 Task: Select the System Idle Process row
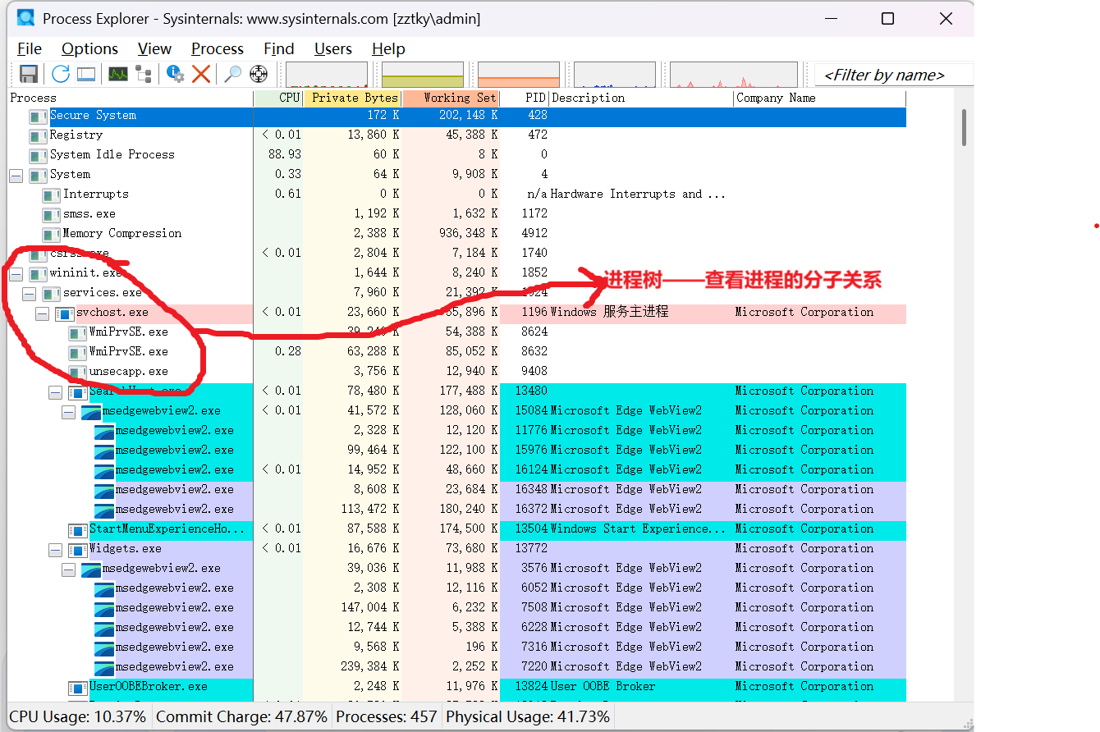point(457,155)
